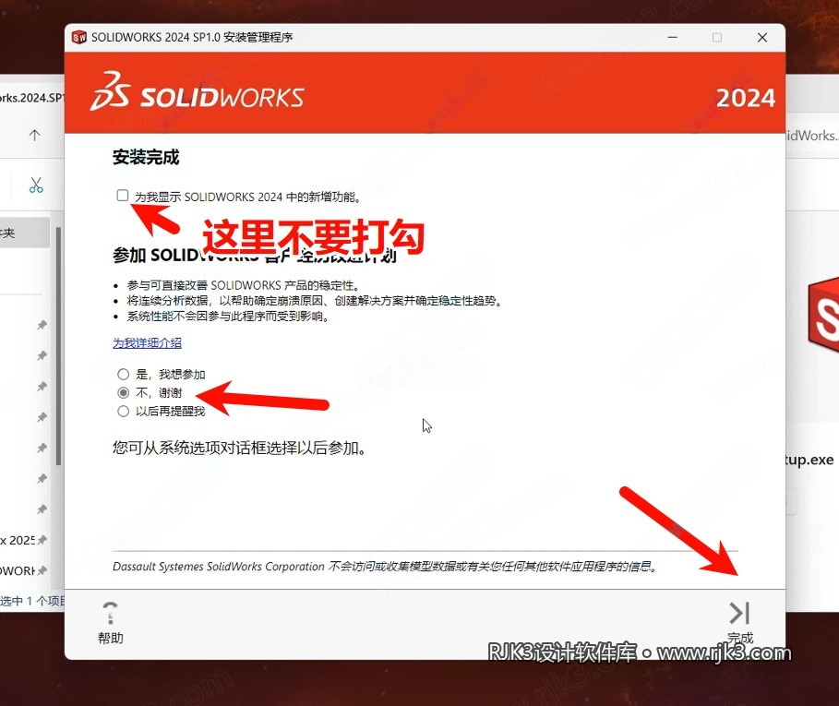The image size is (839, 706).
Task: Click the 2024 year label in banner
Action: [x=746, y=98]
